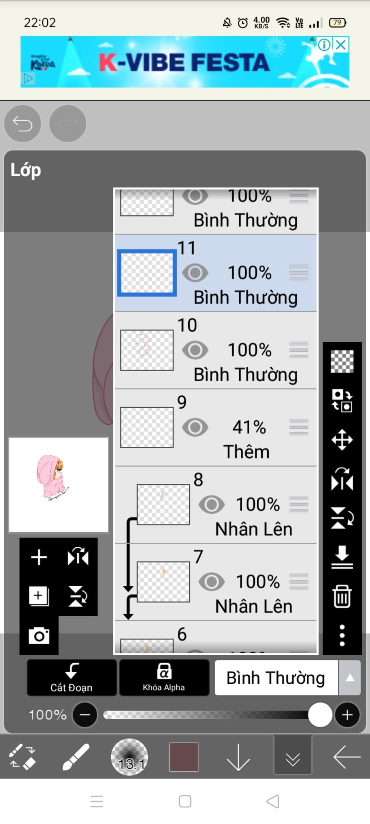Screen dimensions: 370x824
Task: Select the brush tool in bottom bar
Action: click(x=76, y=757)
